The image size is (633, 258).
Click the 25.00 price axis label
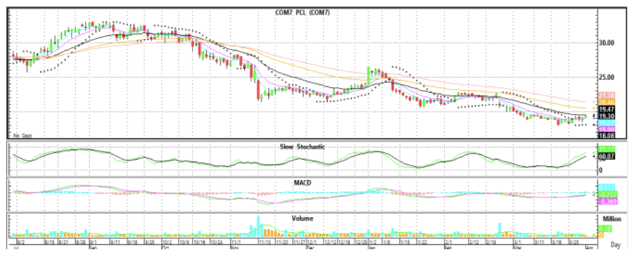pyautogui.click(x=607, y=77)
